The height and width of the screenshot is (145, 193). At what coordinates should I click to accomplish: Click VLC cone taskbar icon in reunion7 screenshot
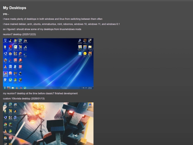point(17,88)
